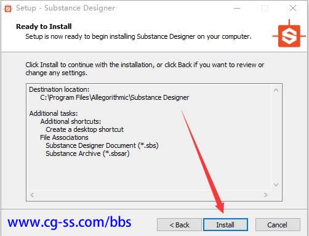Viewport: 309px width, 236px height.
Task: Select the 'Substance Archive (*.sbsar)' line
Action: click(87, 153)
